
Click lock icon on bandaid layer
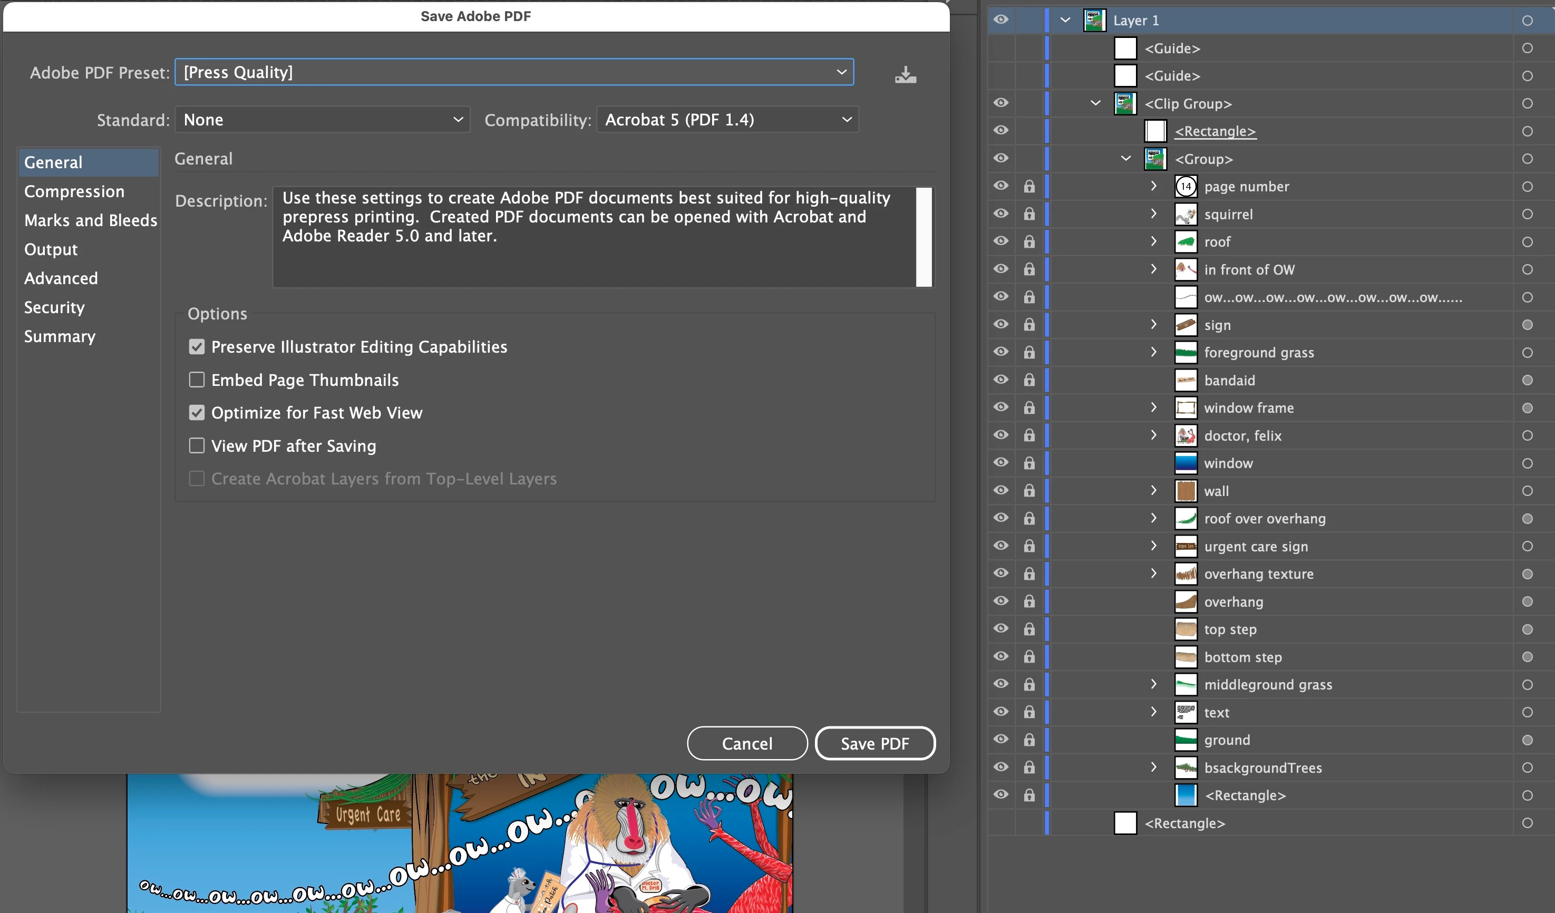tap(1028, 380)
